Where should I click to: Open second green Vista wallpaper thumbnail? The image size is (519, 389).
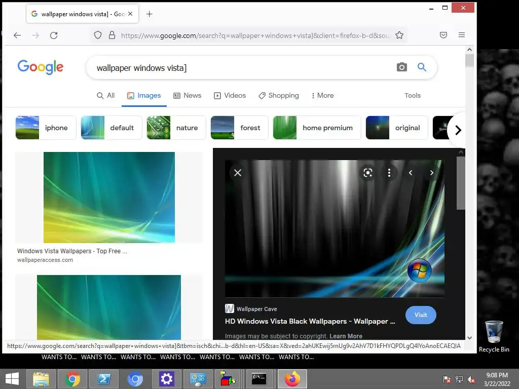point(109,307)
